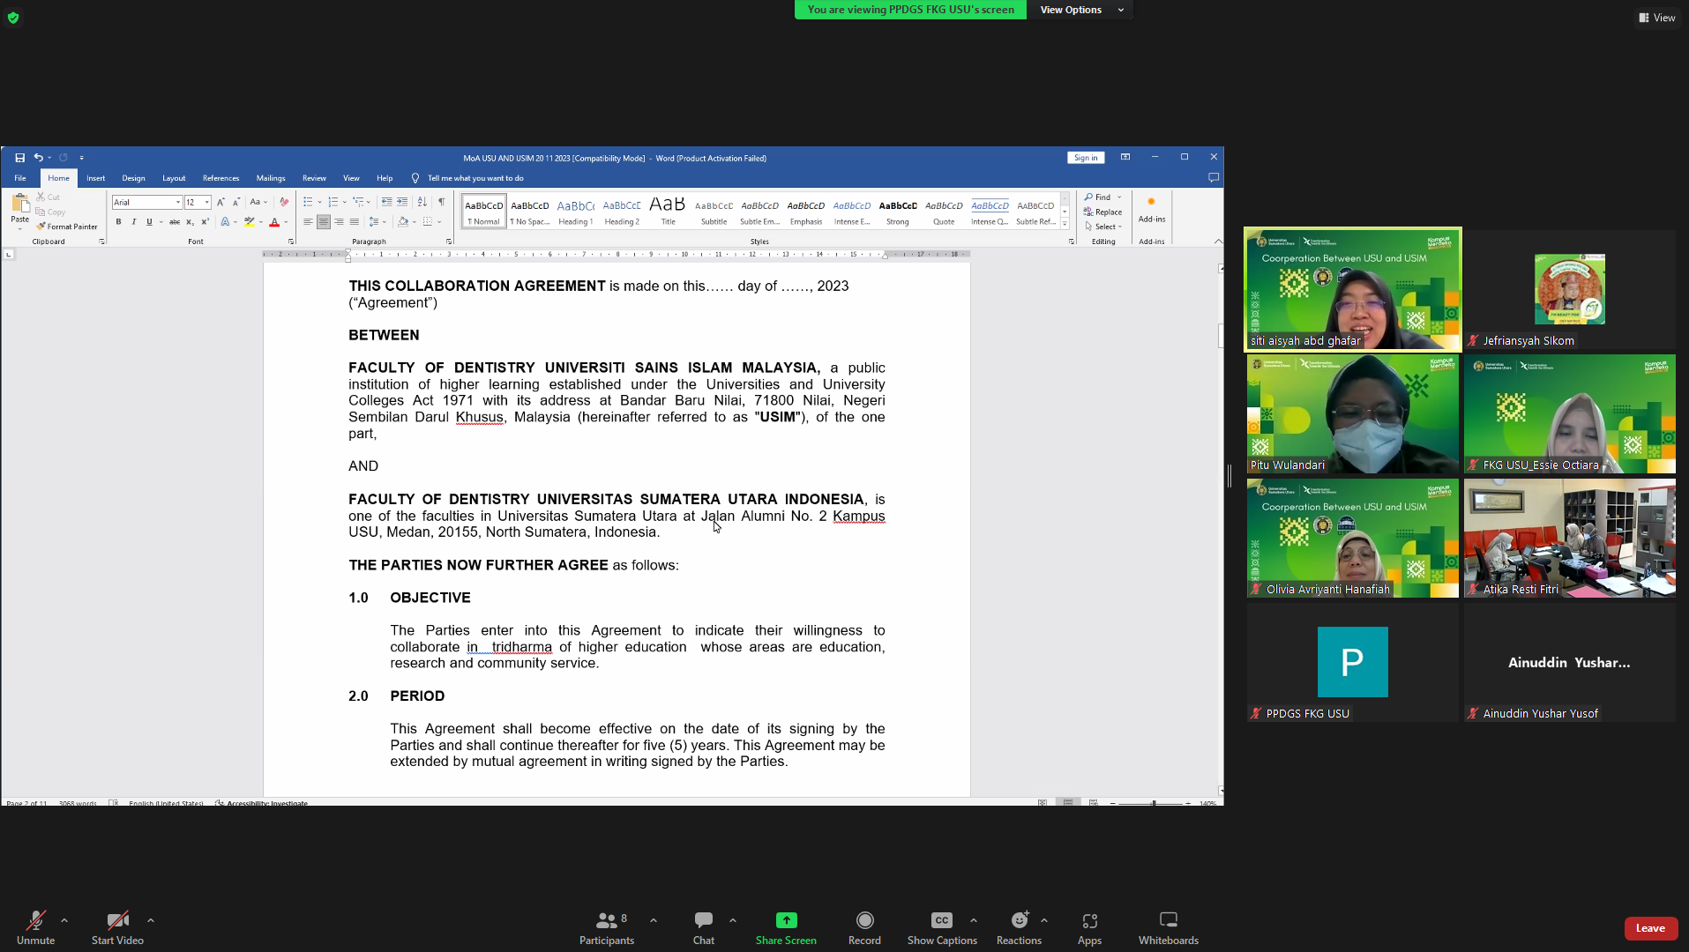
Task: Open Reactions in Zoom toolbar
Action: tap(1019, 928)
